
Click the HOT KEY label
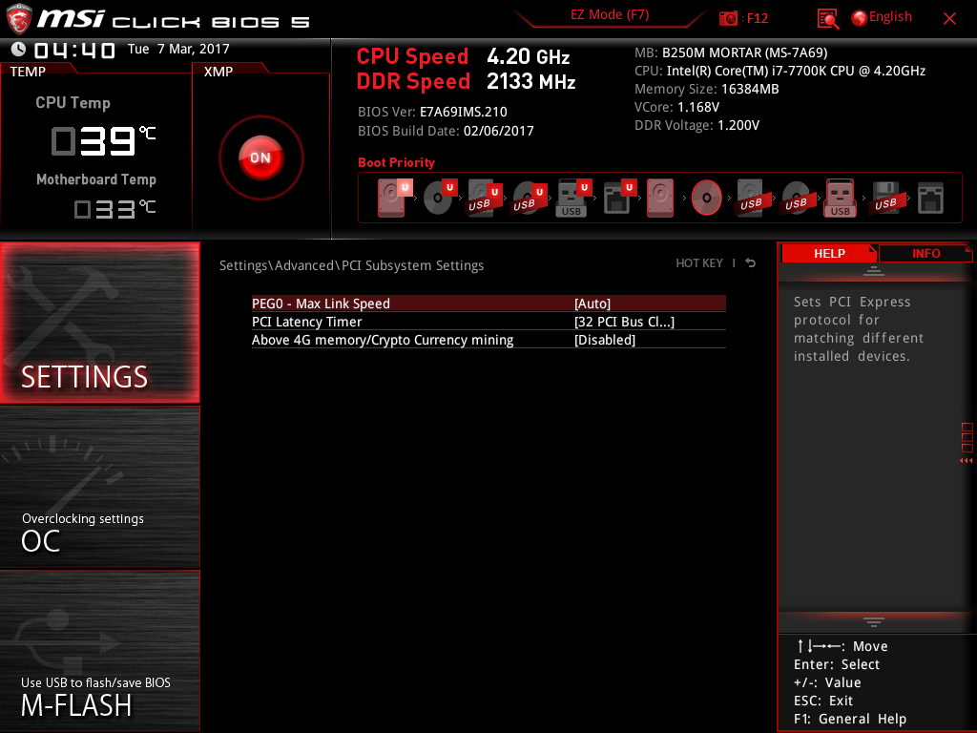699,263
